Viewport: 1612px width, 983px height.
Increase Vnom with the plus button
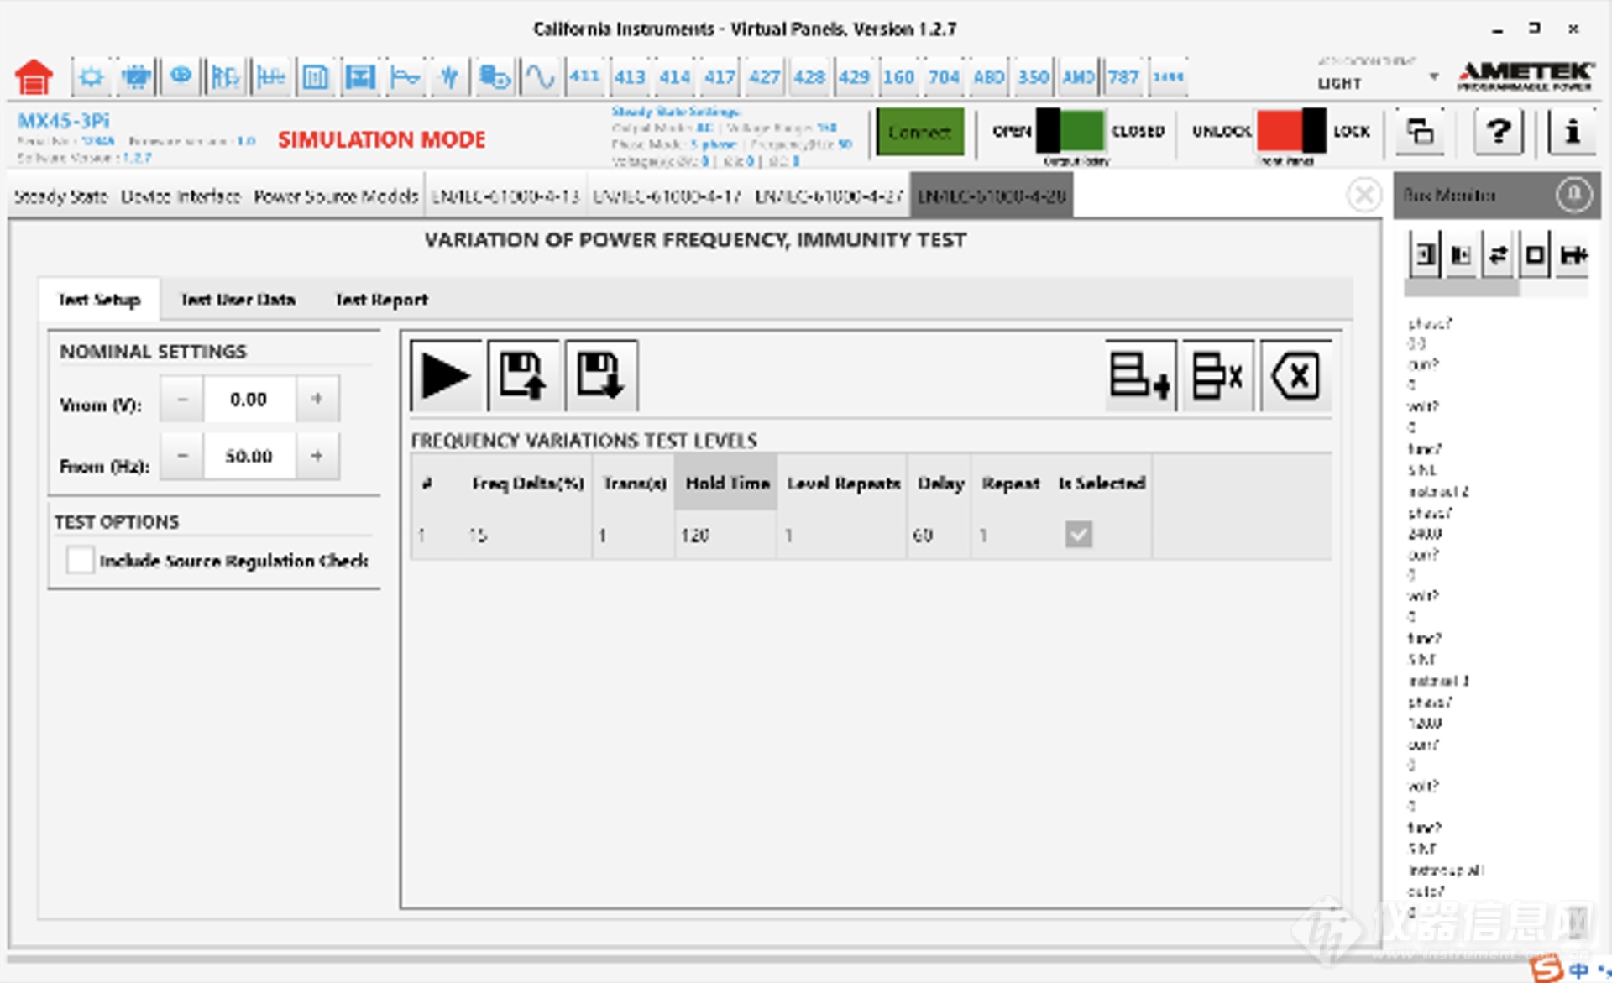click(x=317, y=399)
